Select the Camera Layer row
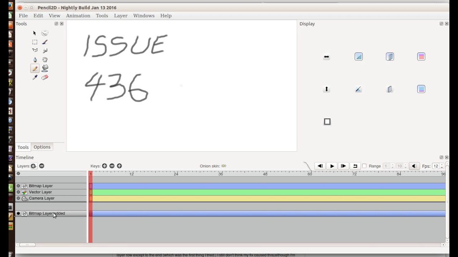Image resolution: width=458 pixels, height=257 pixels. [51, 198]
